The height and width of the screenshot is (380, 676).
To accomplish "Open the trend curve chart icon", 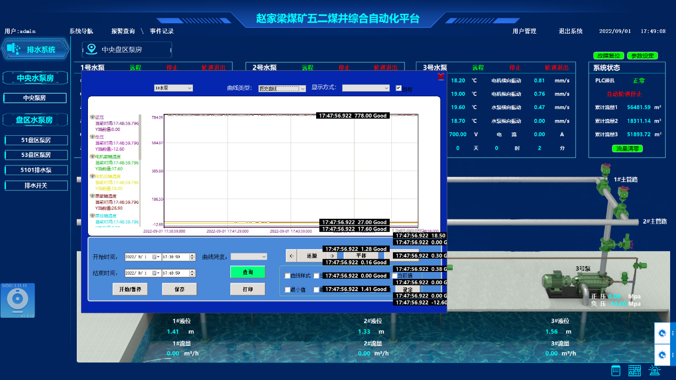I will (634, 370).
